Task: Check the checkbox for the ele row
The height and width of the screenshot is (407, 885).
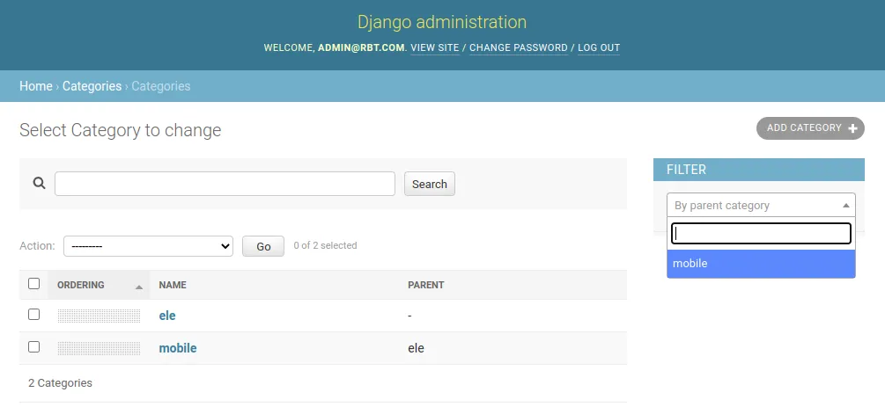Action: point(33,314)
